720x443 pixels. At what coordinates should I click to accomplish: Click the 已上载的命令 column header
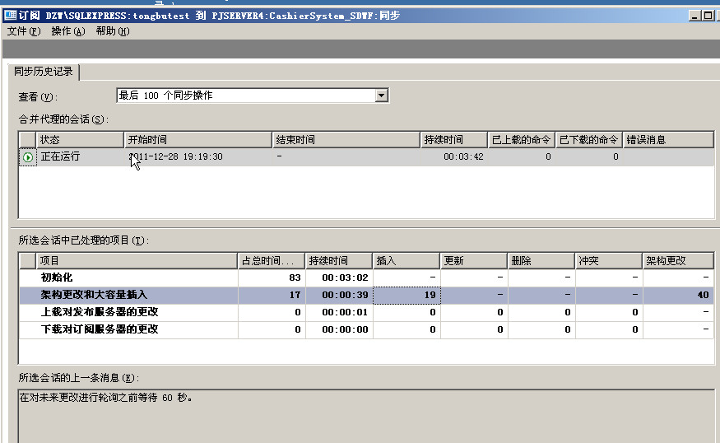(x=521, y=140)
